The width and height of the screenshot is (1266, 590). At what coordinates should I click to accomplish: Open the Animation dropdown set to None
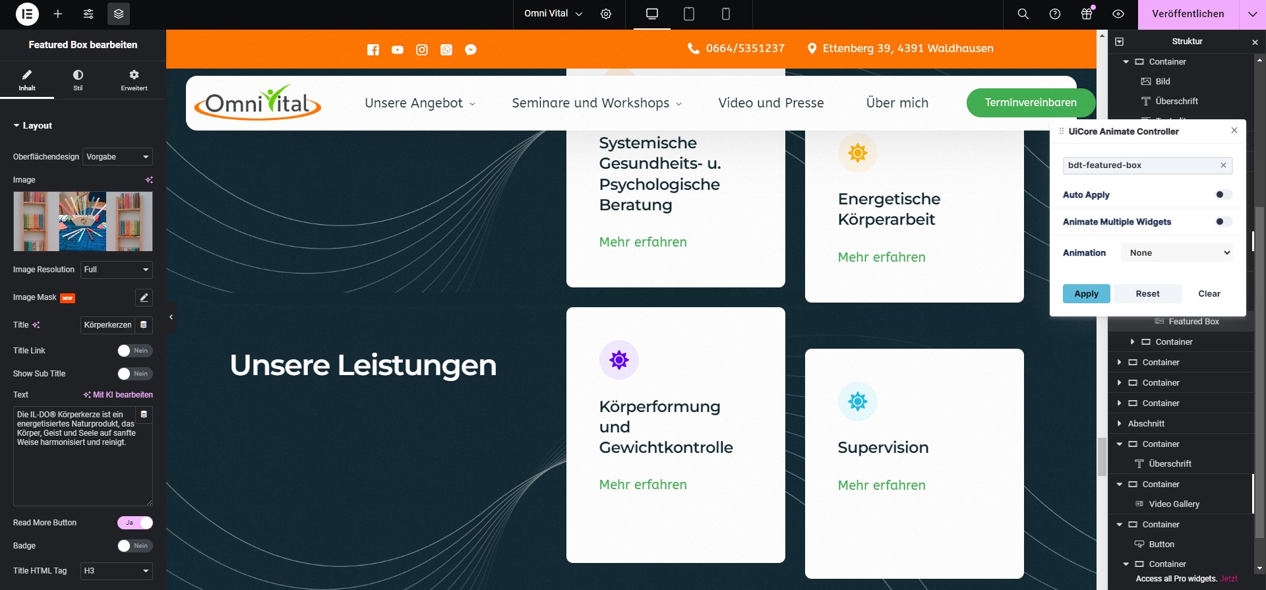pyautogui.click(x=1177, y=252)
